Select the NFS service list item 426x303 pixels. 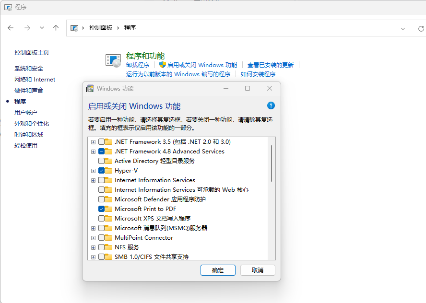click(127, 247)
